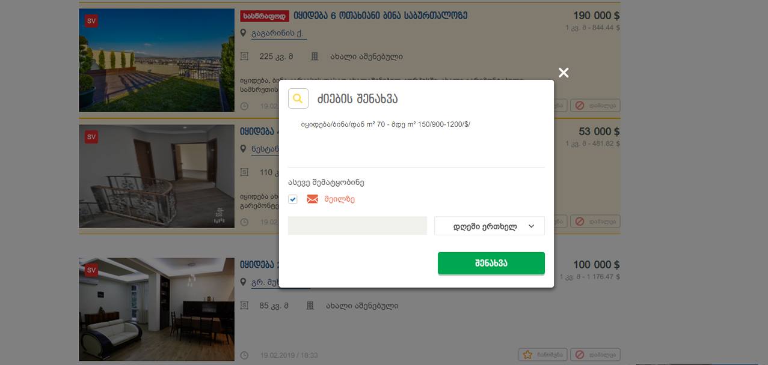Open the living room listing thumbnail
This screenshot has width=768, height=365.
[157, 309]
